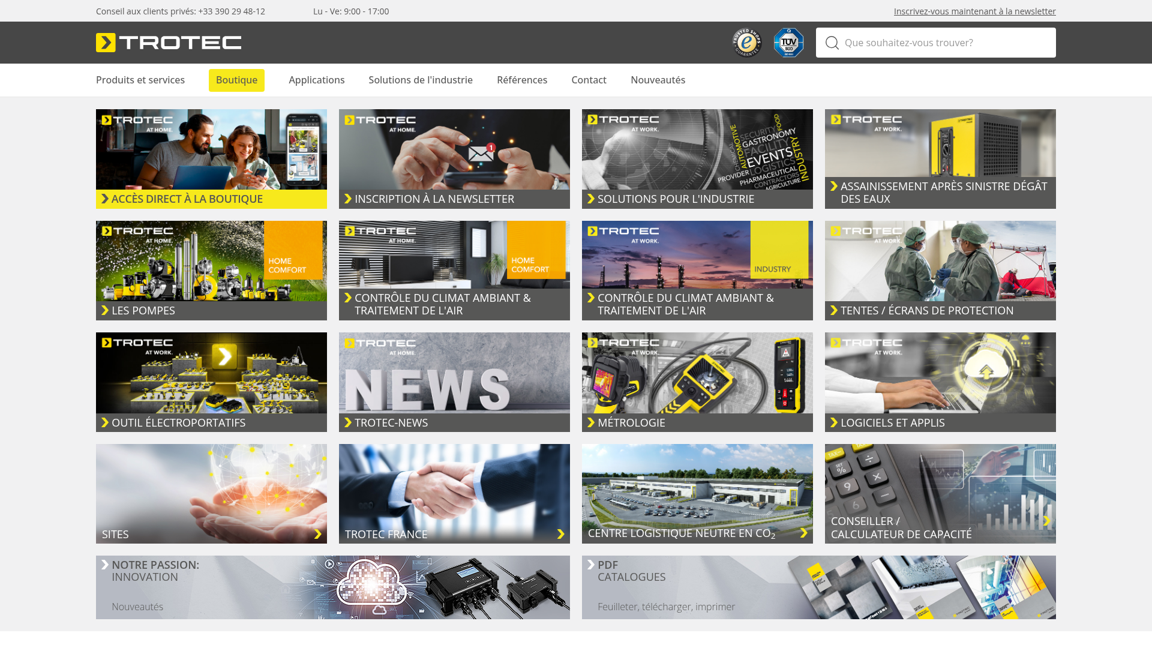Click the Trusted Shops guarantee badge
Viewport: 1152px width, 648px height.
pyautogui.click(x=746, y=43)
